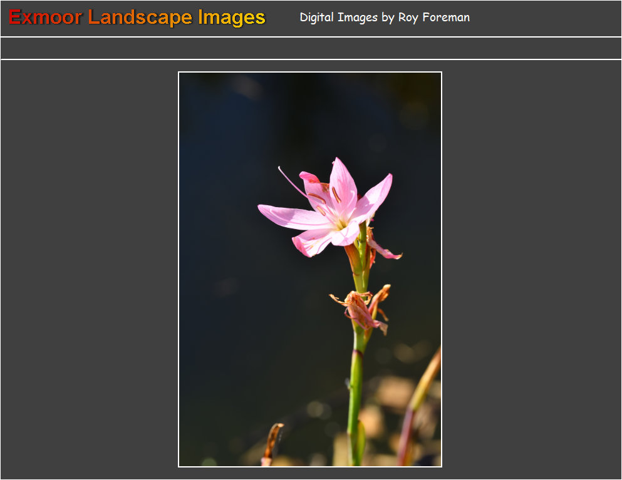Click the empty navigation strip below the header
Screen dimensions: 622x480
(311, 48)
